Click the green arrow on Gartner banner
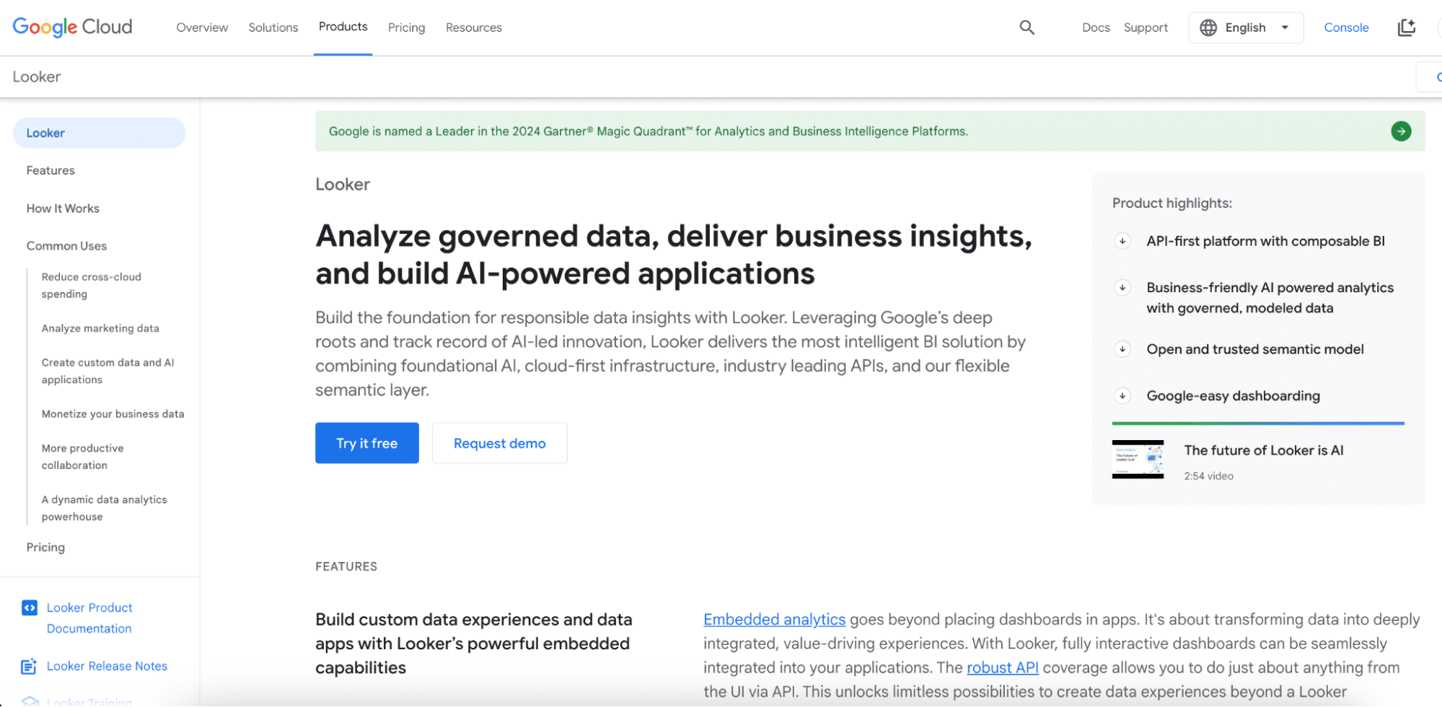The image size is (1442, 707). 1400,131
